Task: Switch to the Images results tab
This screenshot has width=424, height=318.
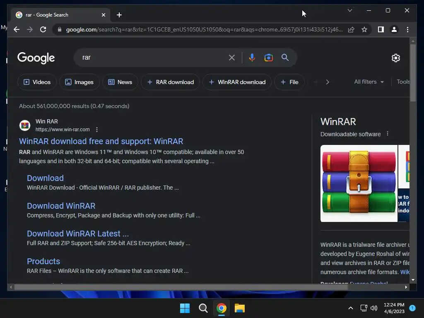Action: click(x=79, y=82)
